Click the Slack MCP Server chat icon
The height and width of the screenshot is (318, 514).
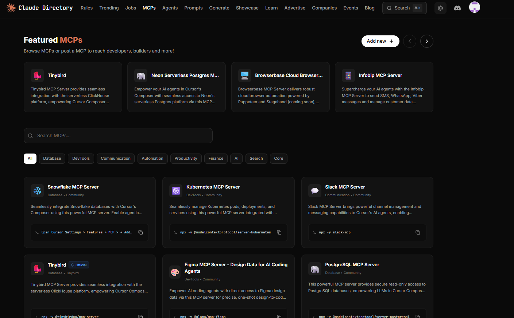(315, 191)
